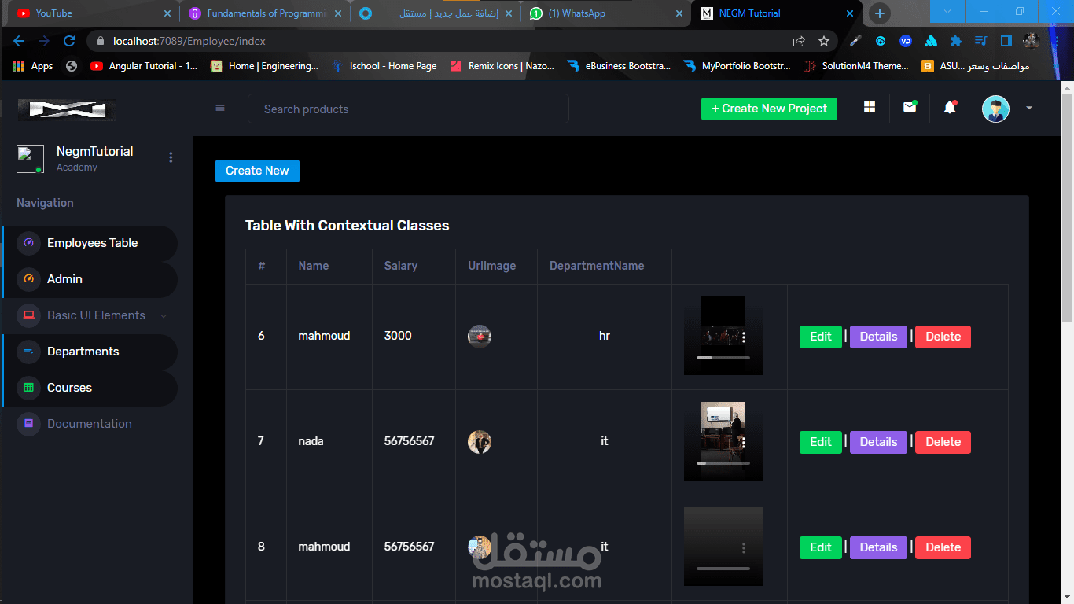
Task: Click Edit for employee 8
Action: coord(821,547)
